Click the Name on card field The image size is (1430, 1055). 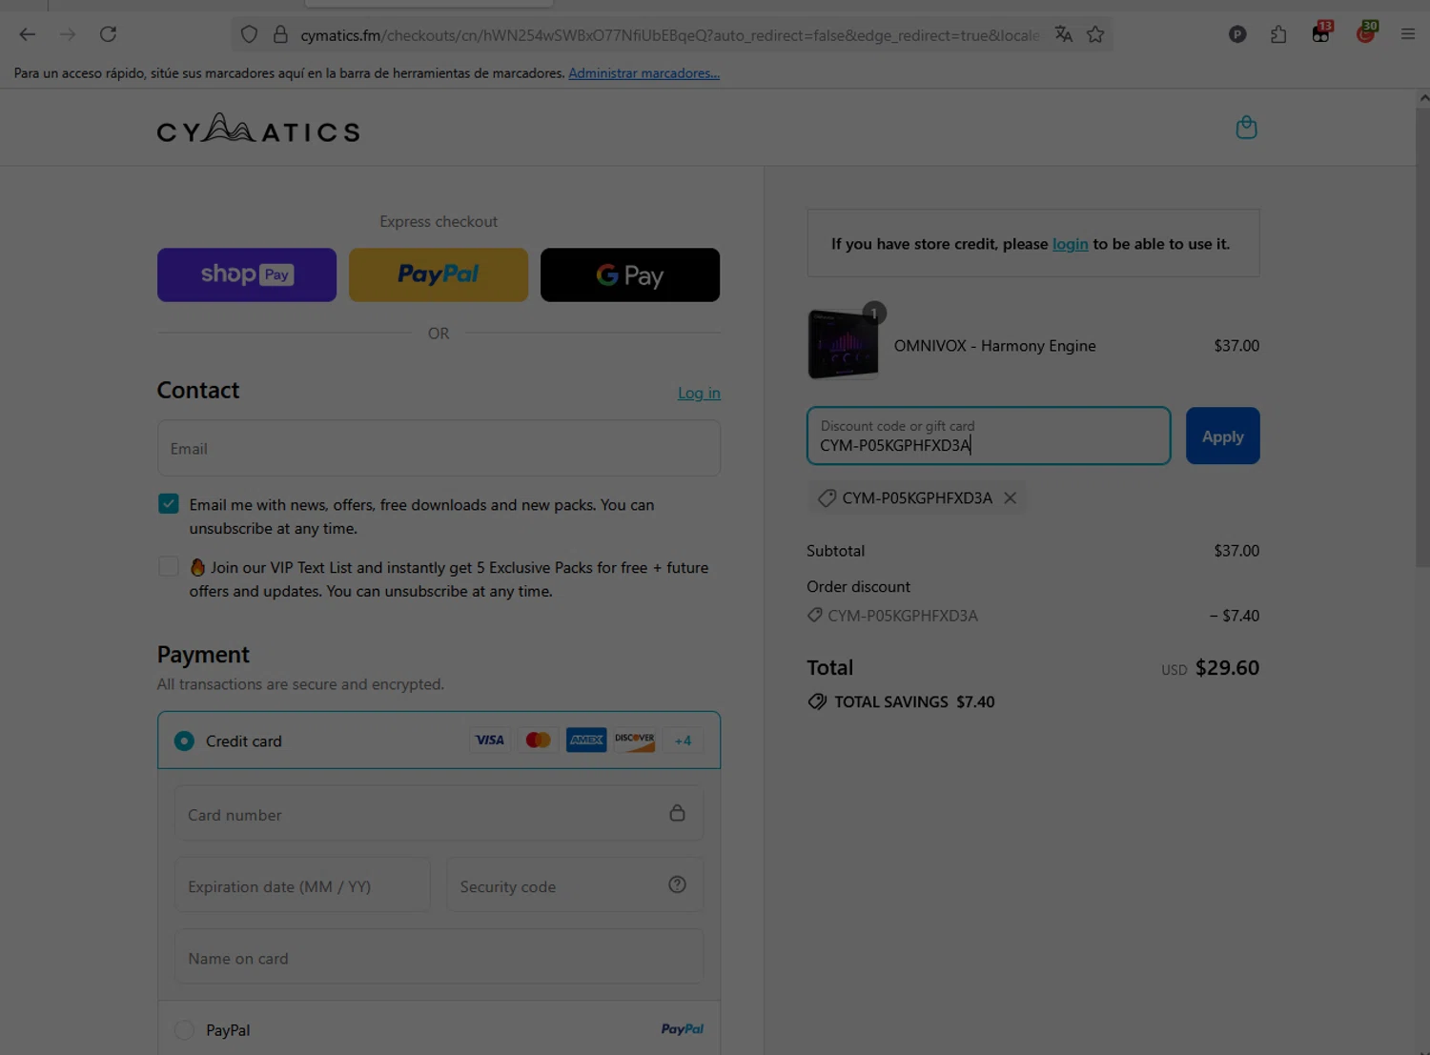coord(439,958)
